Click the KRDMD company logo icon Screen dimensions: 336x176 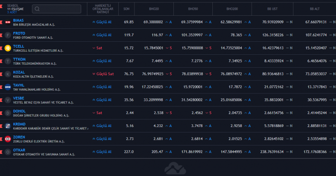click(8, 126)
